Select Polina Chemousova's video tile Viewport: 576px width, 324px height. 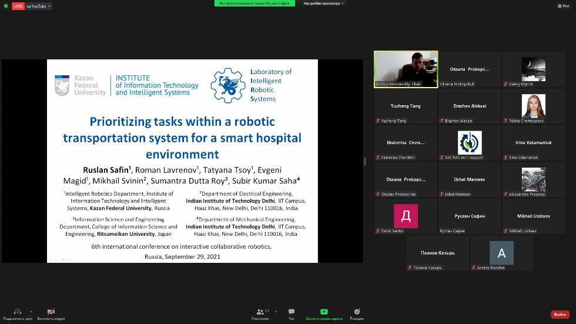pyautogui.click(x=533, y=106)
